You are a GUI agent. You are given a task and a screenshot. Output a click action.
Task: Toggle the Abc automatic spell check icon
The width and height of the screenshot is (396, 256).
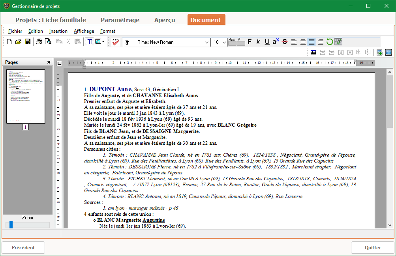(x=338, y=42)
